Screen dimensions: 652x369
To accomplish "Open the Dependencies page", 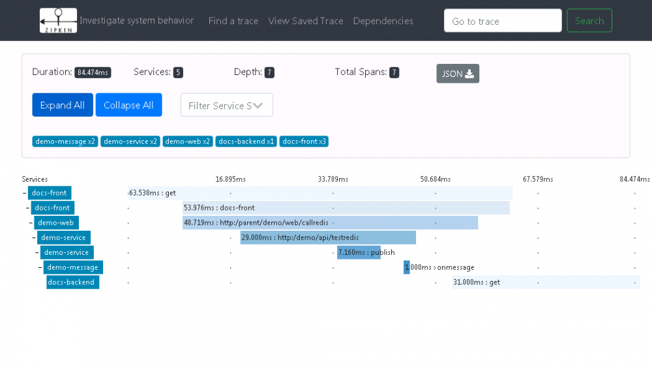I will [x=383, y=21].
